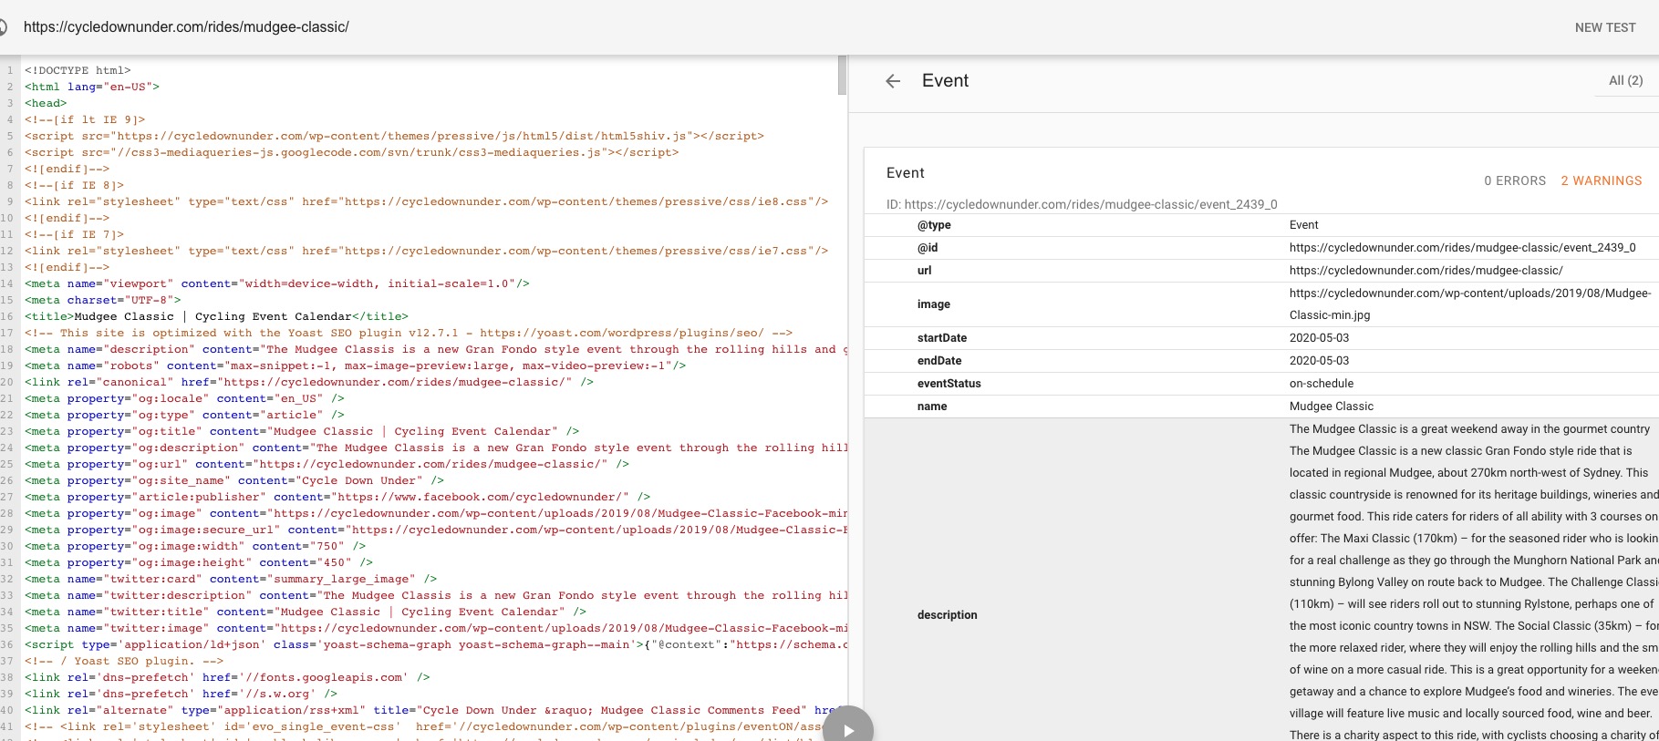Click the Event card heading
The height and width of the screenshot is (741, 1659).
click(x=905, y=173)
